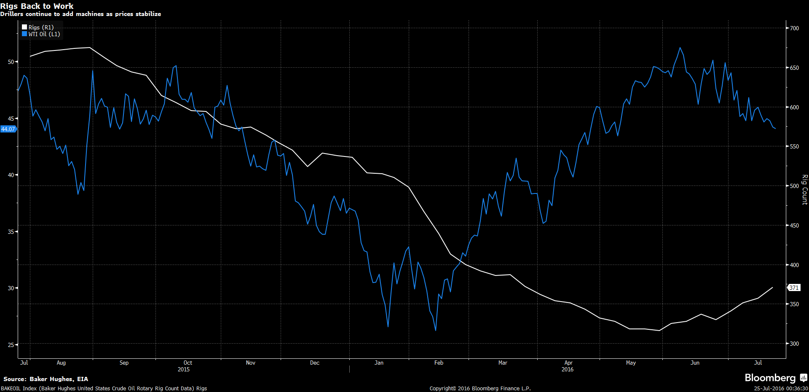Click the white 371 rig count tag
This screenshot has width=809, height=392.
pyautogui.click(x=794, y=288)
